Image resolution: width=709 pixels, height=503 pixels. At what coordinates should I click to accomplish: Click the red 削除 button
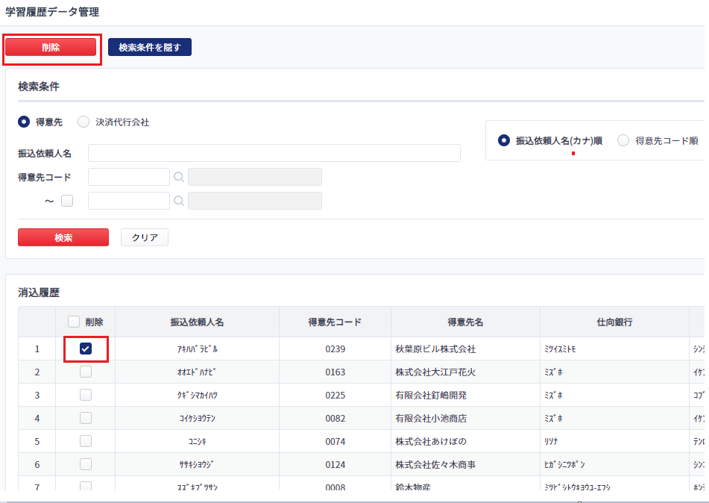(x=51, y=48)
